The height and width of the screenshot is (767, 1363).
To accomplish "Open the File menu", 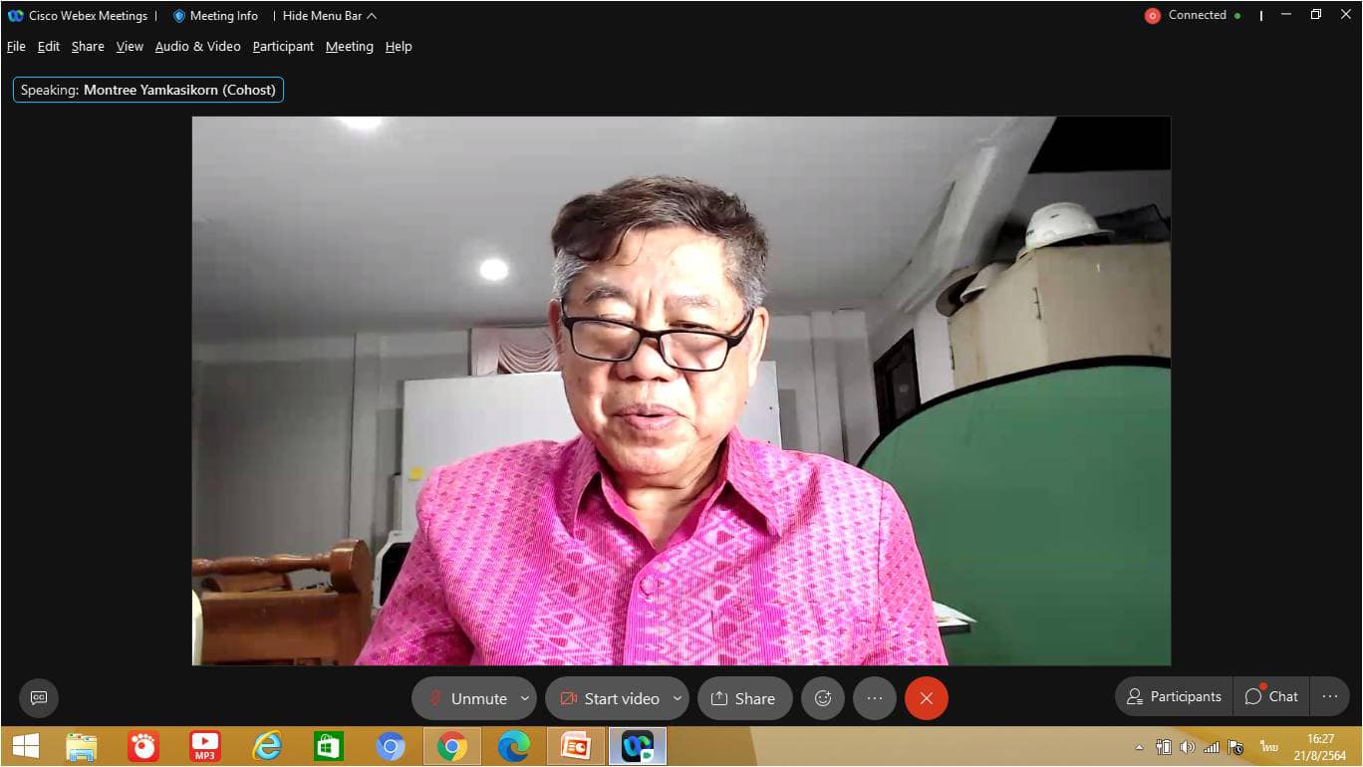I will click(x=16, y=46).
